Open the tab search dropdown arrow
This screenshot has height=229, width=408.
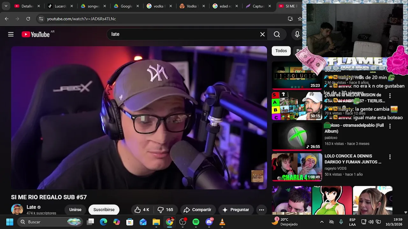6,6
